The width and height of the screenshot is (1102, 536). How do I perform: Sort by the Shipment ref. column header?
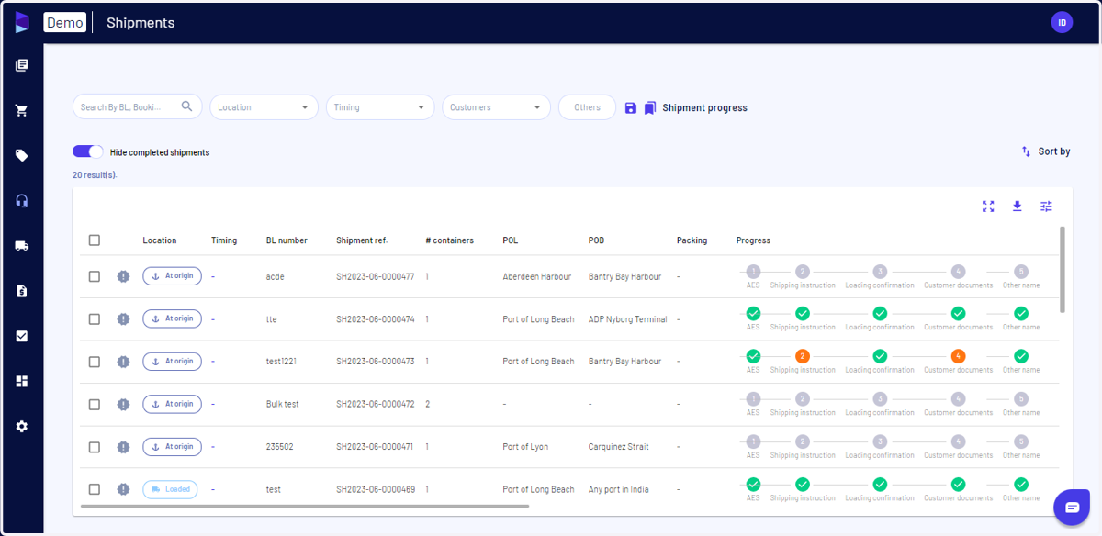(x=362, y=240)
